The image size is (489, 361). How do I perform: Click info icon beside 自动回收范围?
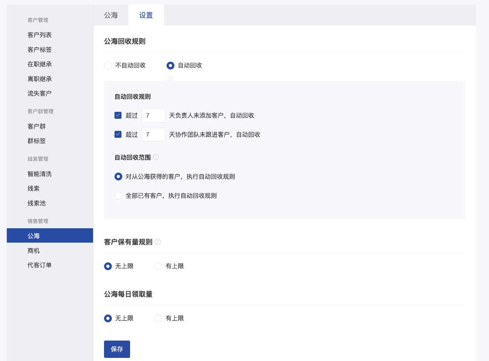click(156, 157)
